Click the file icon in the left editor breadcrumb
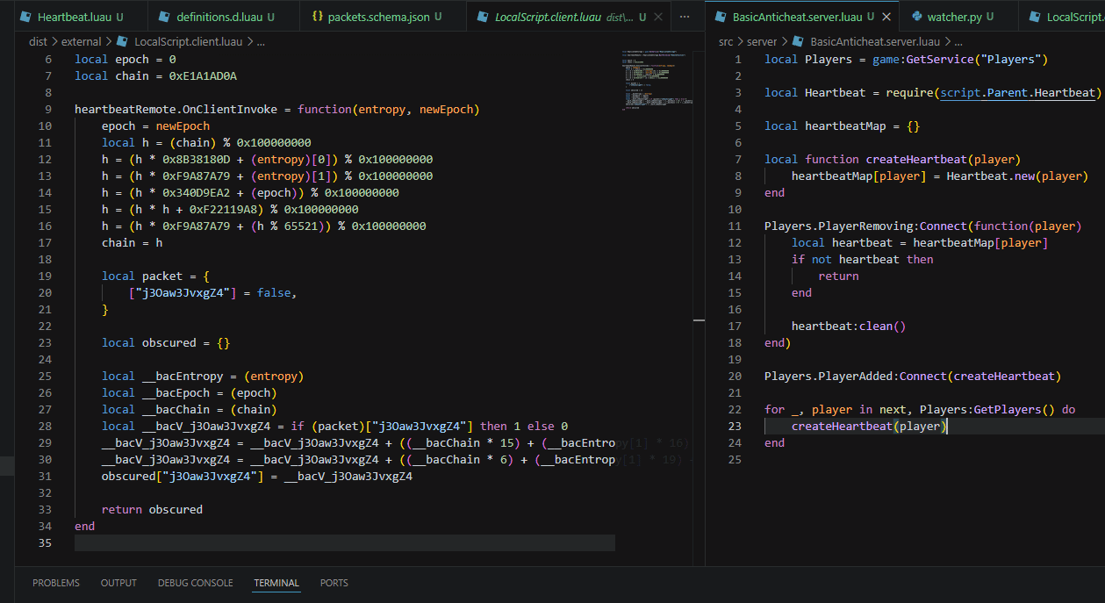Screen dimensions: 1105x603 [122, 41]
